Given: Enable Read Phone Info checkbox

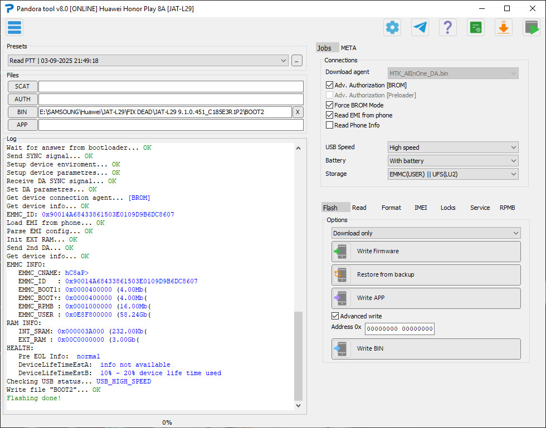Looking at the screenshot, I should coord(329,125).
